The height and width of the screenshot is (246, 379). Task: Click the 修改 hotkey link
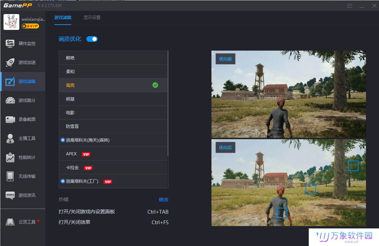pos(164,200)
